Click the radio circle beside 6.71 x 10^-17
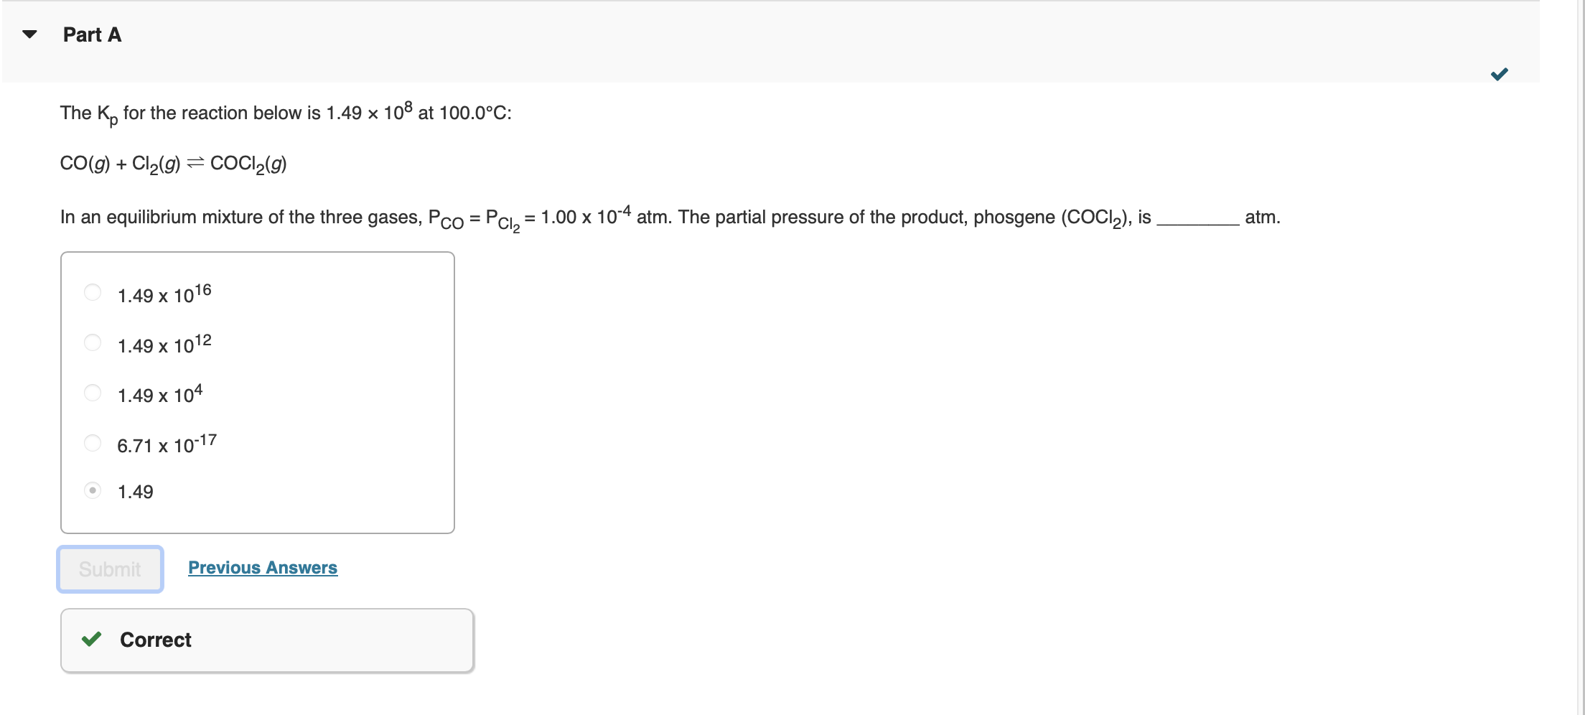The height and width of the screenshot is (715, 1585). (x=93, y=443)
